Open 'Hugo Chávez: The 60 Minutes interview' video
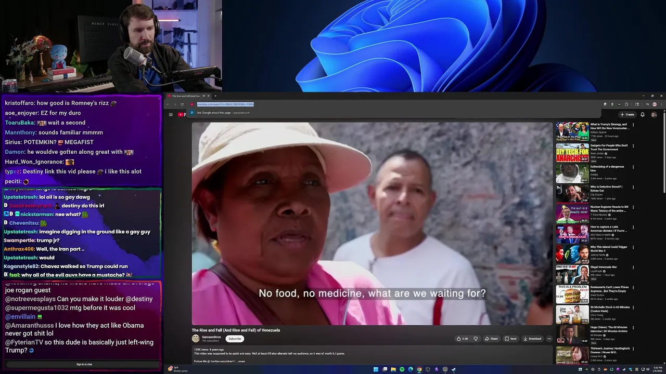This screenshot has width=666, height=374. (609, 329)
